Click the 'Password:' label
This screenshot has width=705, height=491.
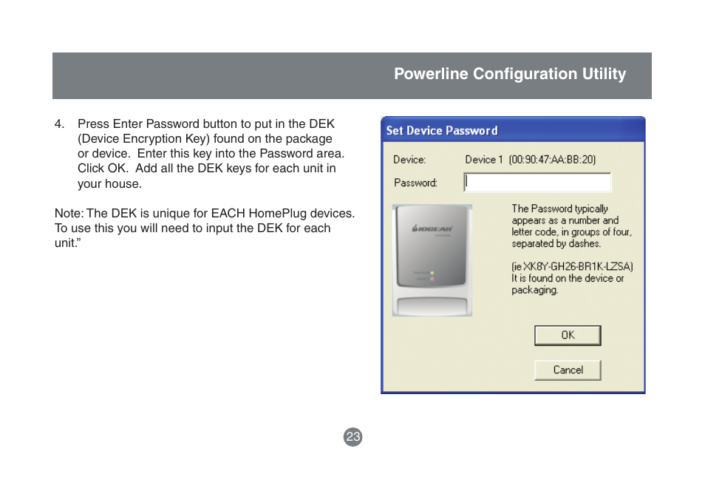click(415, 183)
